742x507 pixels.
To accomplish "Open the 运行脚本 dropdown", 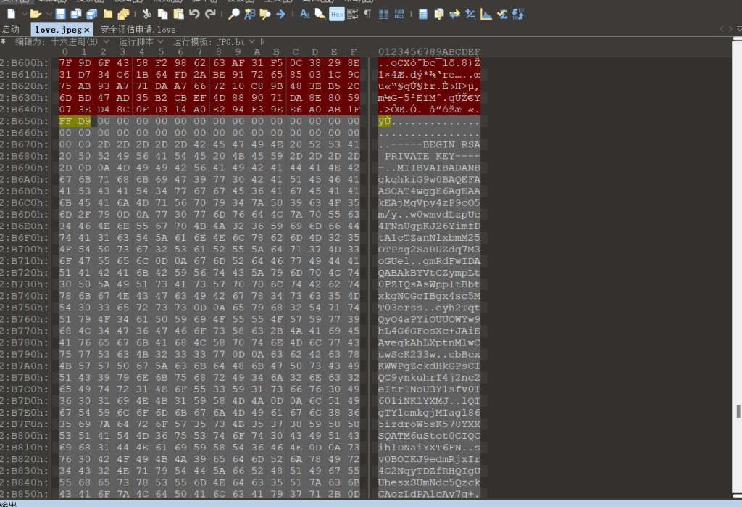I will [x=141, y=41].
